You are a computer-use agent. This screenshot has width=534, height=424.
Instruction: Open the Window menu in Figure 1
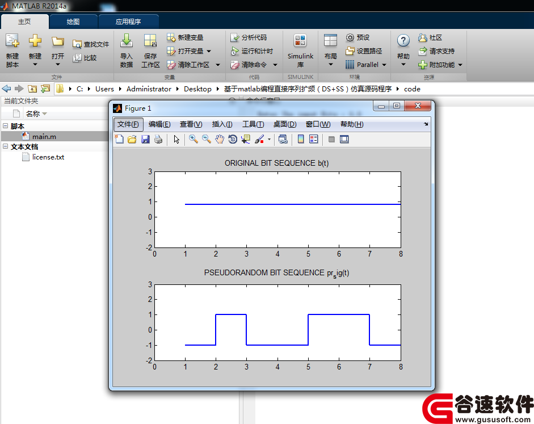318,124
